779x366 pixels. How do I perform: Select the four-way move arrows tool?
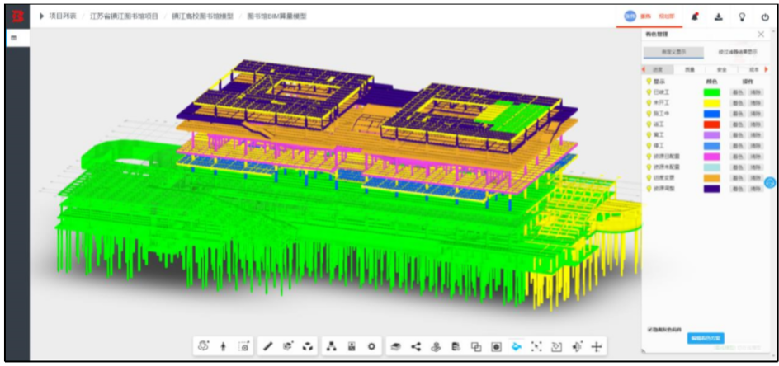[597, 347]
